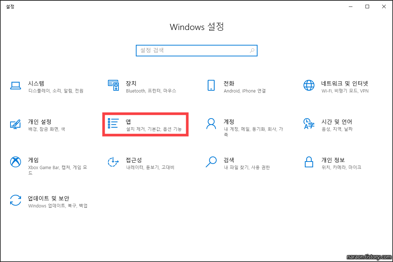This screenshot has height=262, width=393.
Task: Open the 개인 설정 paintbrush icon
Action: [16, 124]
